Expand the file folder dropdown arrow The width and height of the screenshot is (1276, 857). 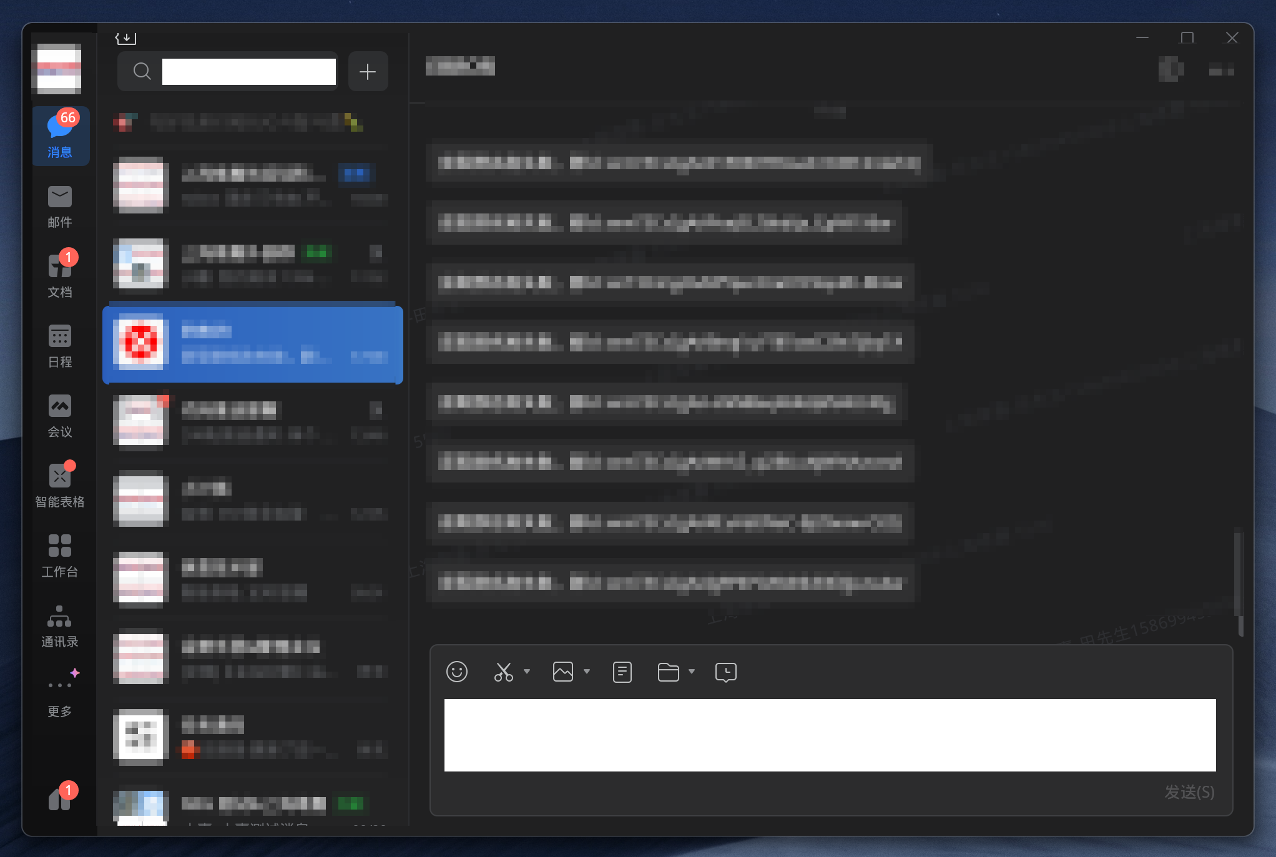[692, 672]
